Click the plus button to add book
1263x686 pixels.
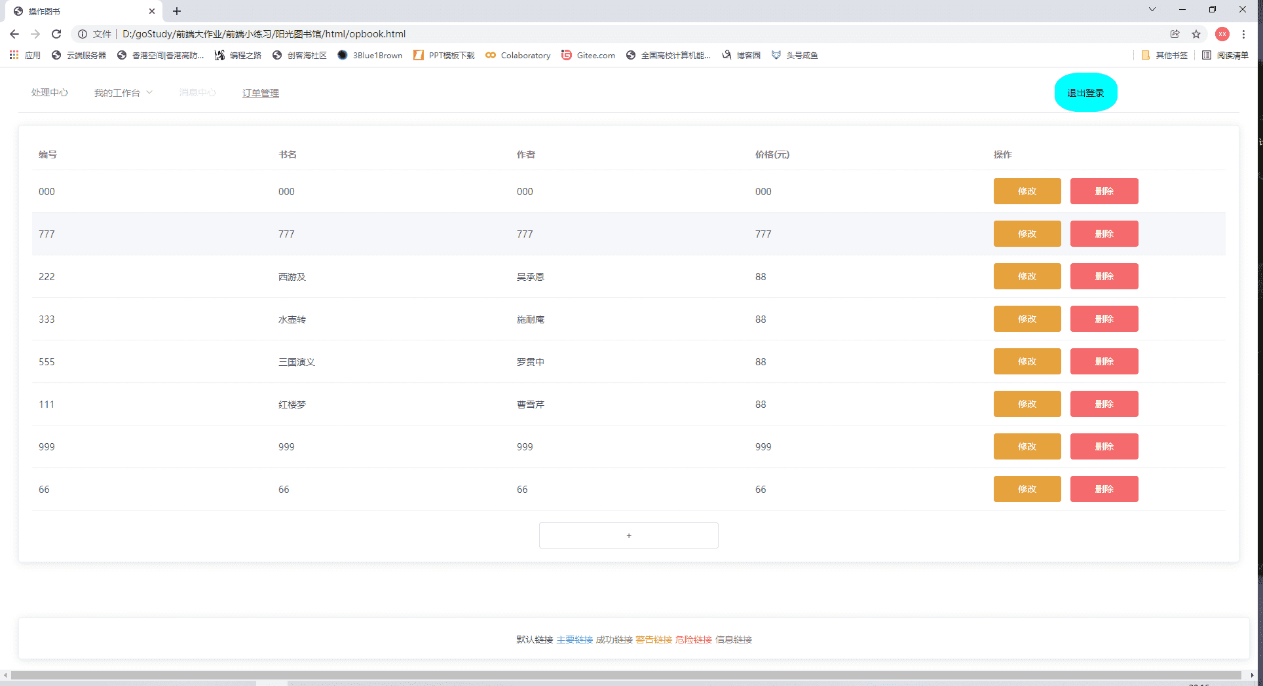(x=629, y=535)
